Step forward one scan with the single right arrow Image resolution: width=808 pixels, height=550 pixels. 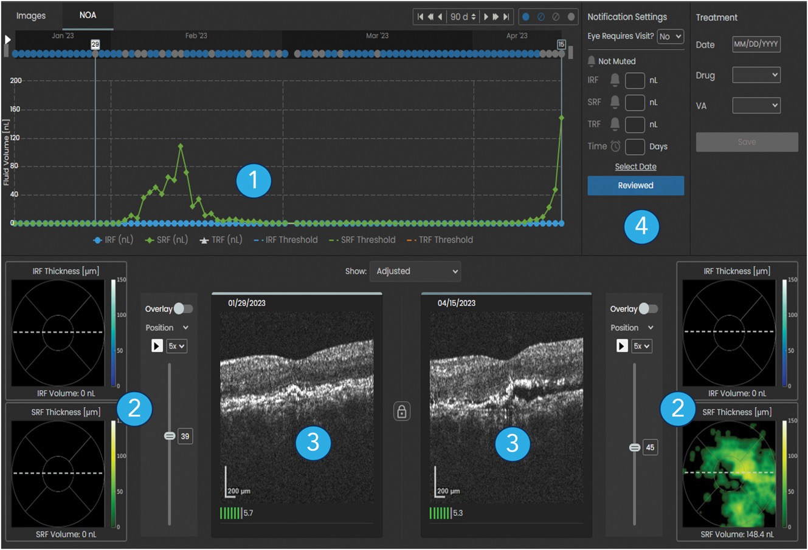pyautogui.click(x=486, y=17)
